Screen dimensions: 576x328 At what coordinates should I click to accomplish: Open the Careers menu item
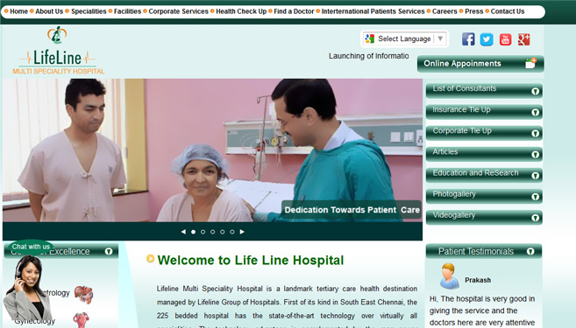444,11
